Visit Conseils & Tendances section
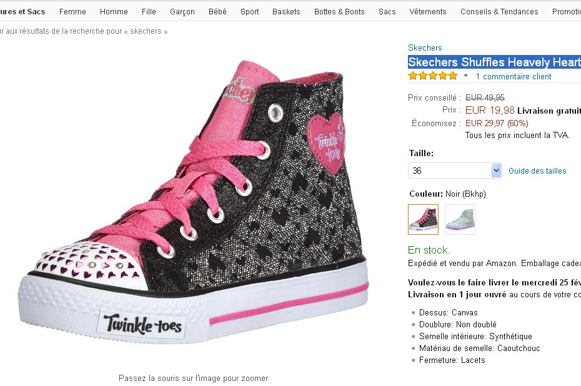The height and width of the screenshot is (386, 581). [x=499, y=12]
